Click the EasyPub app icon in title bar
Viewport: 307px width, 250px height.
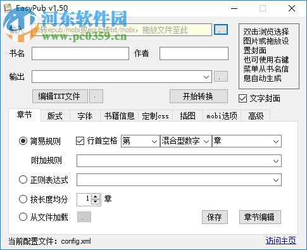[x=8, y=8]
